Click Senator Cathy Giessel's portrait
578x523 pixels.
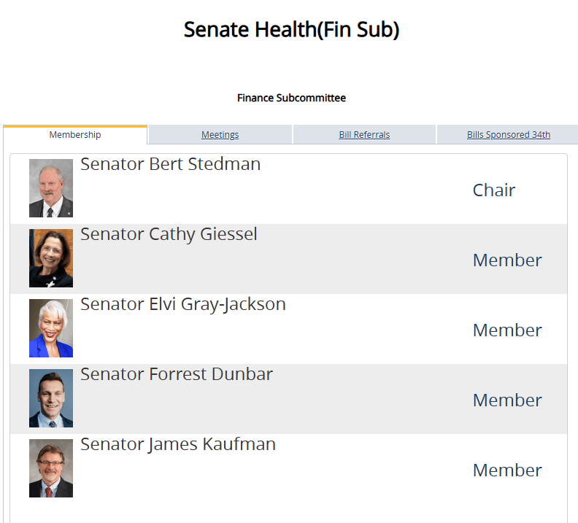point(51,258)
